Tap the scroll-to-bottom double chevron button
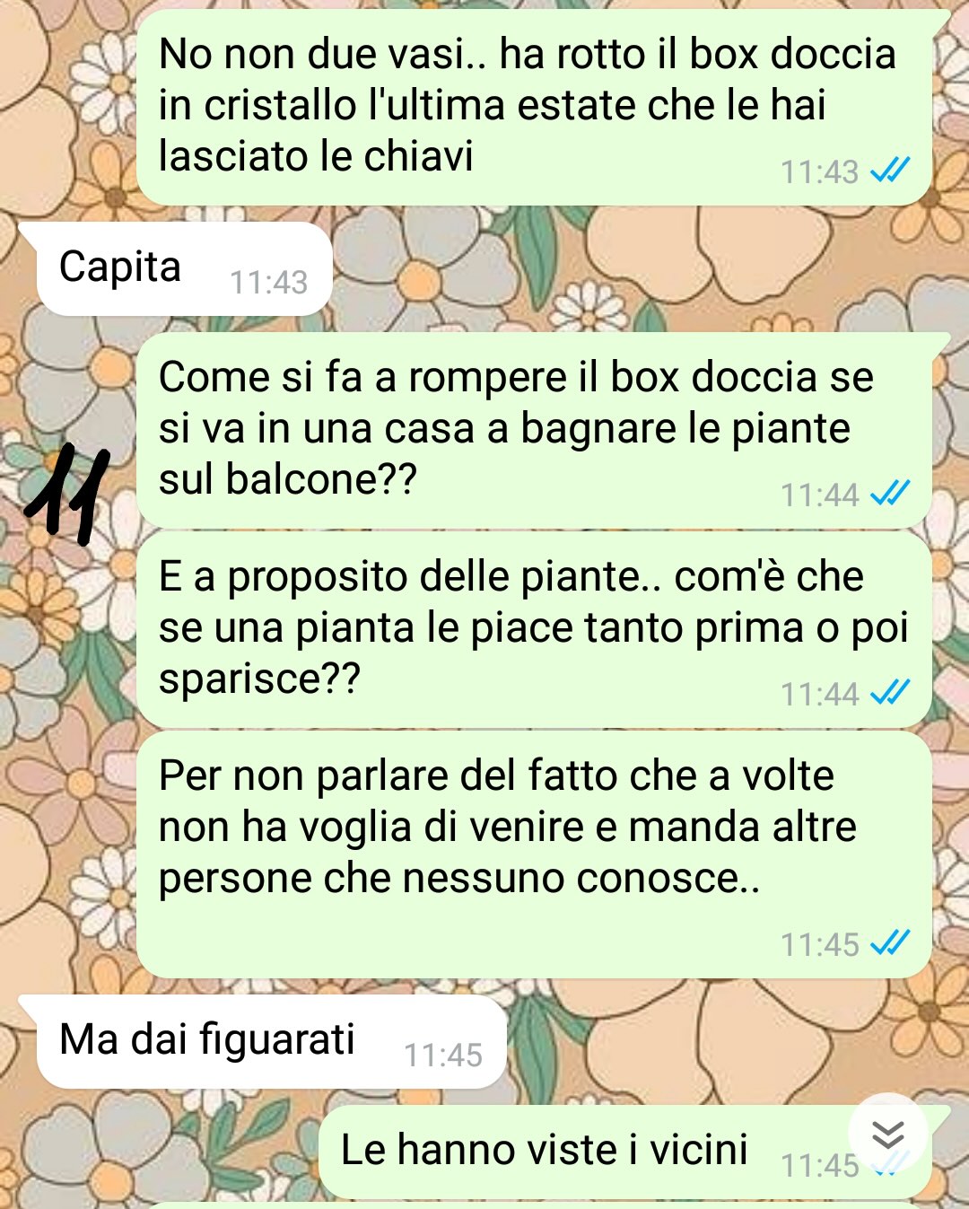 [887, 1135]
